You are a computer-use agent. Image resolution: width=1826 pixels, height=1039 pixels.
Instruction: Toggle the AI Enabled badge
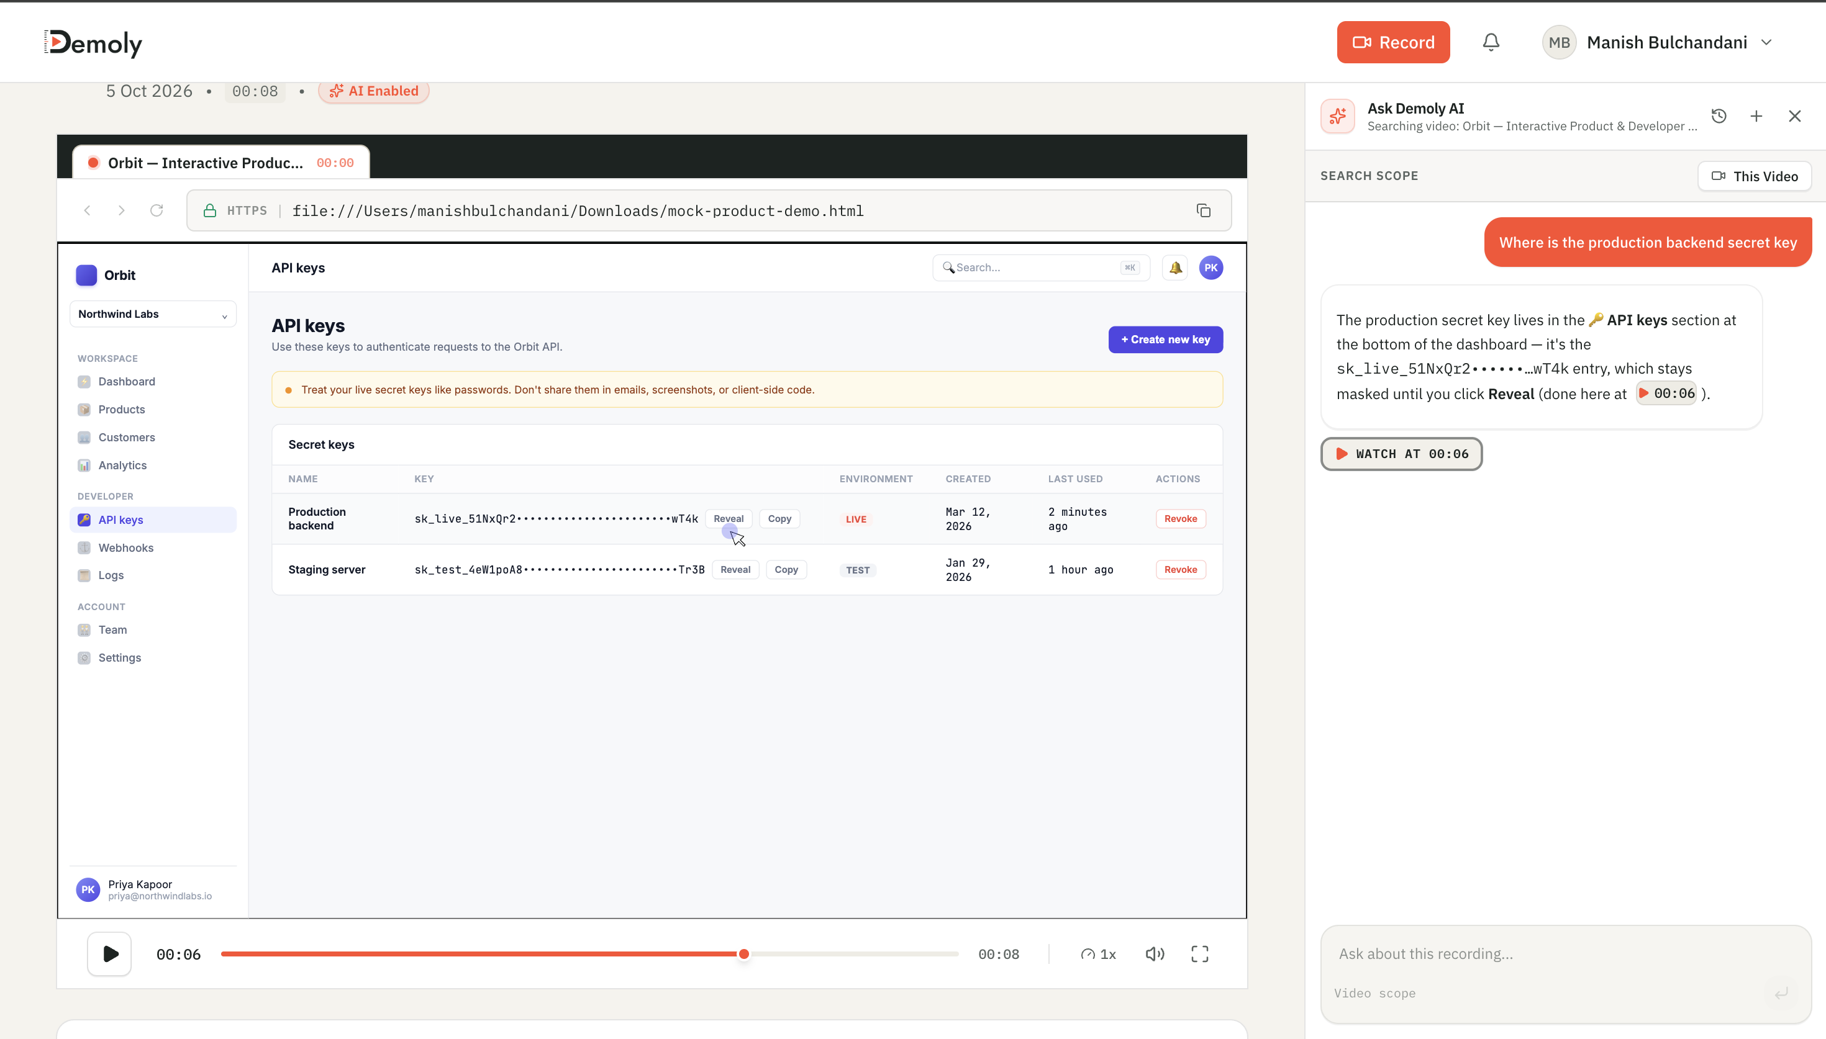(373, 91)
